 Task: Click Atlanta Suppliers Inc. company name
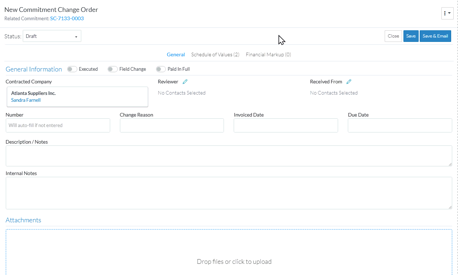tap(33, 93)
